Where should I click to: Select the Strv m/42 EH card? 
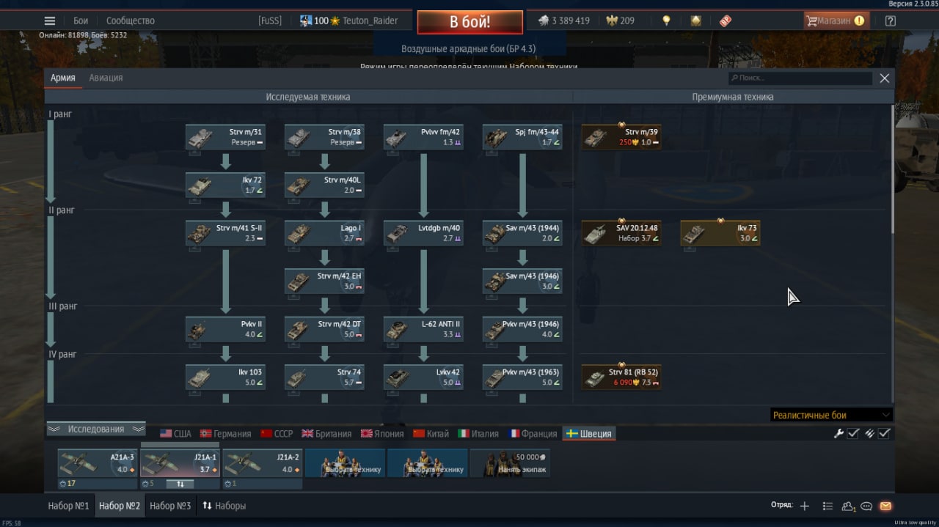coord(324,281)
